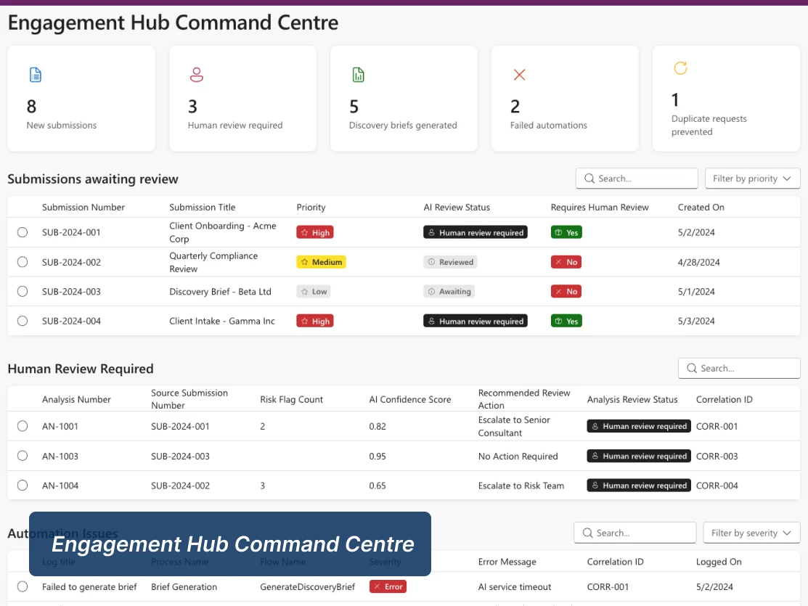Open the Failed automations card
The width and height of the screenshot is (808, 606).
[565, 99]
